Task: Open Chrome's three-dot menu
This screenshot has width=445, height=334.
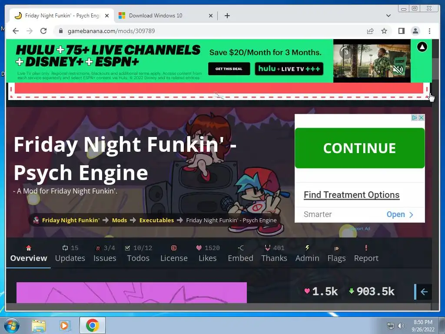Action: [429, 31]
